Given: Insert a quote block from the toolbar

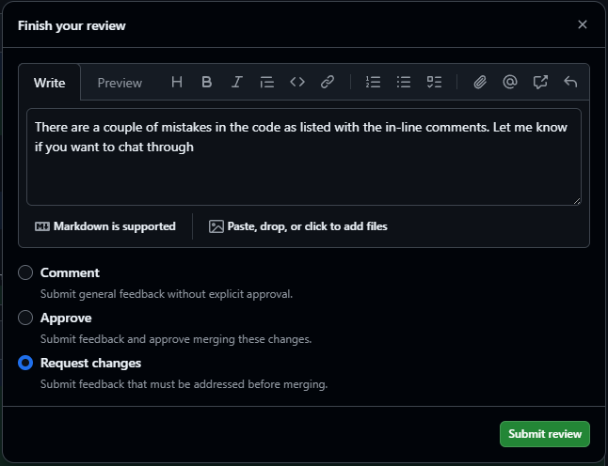Looking at the screenshot, I should tap(267, 83).
